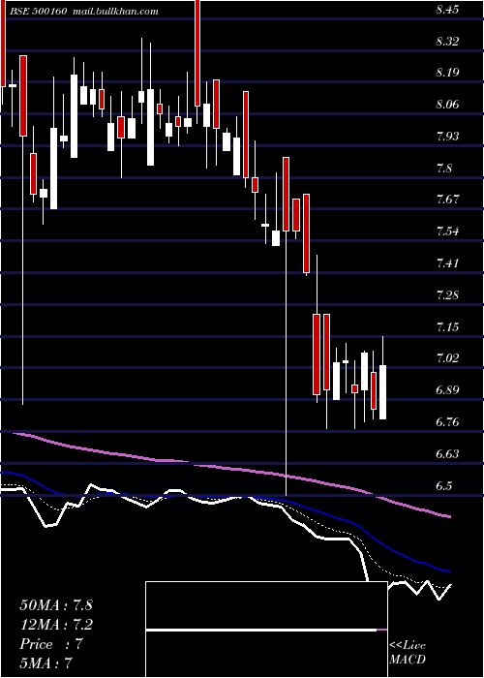The width and height of the screenshot is (484, 678).
Task: Click the BSE 500160 header text
Action: point(38,12)
